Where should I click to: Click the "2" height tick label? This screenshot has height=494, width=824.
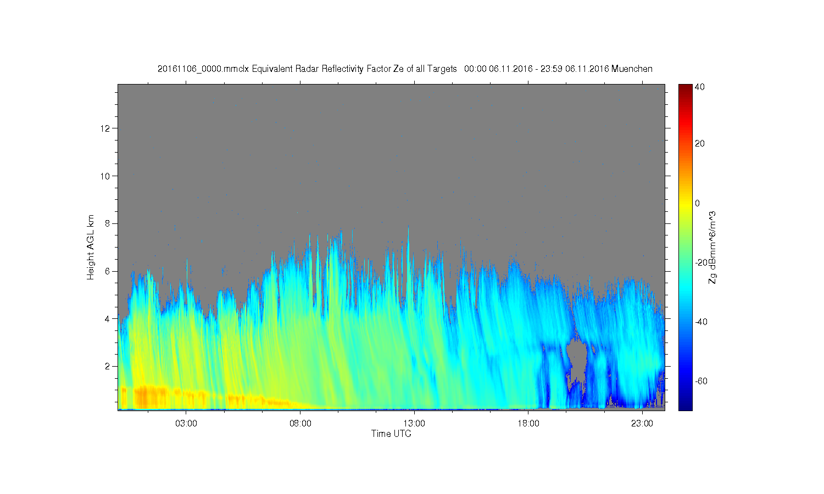point(109,366)
